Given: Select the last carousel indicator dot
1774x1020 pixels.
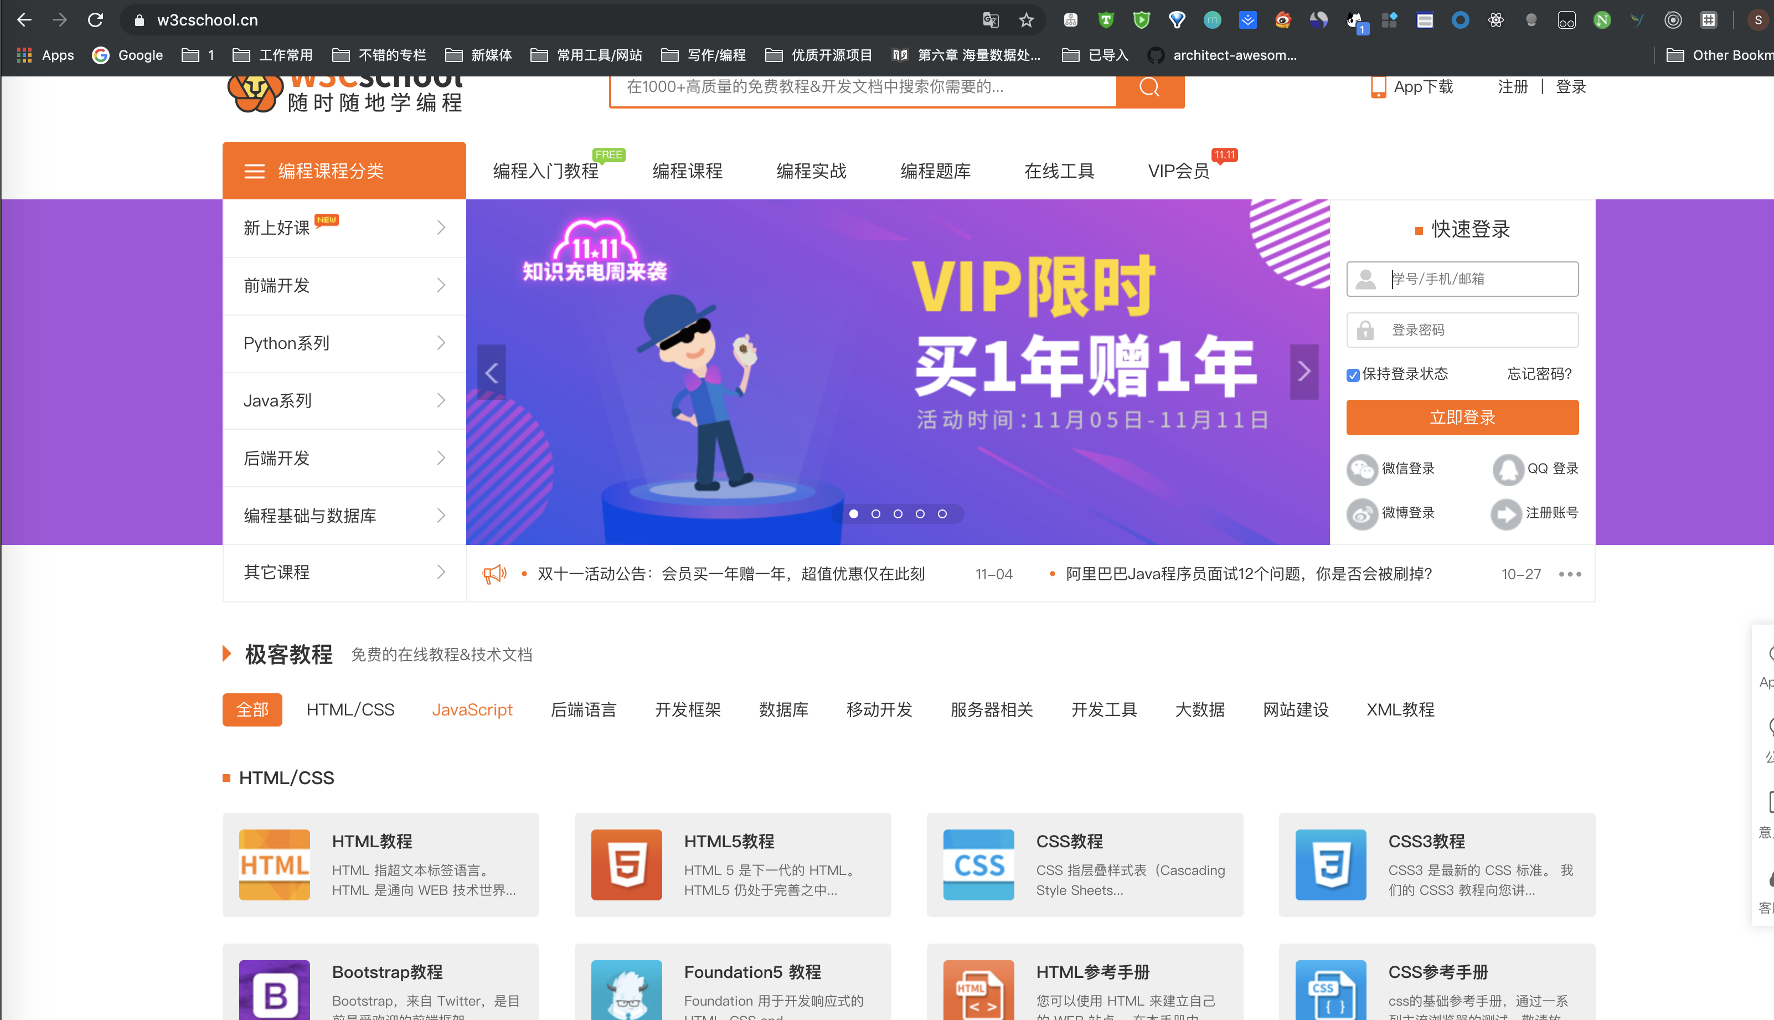Looking at the screenshot, I should tap(943, 513).
